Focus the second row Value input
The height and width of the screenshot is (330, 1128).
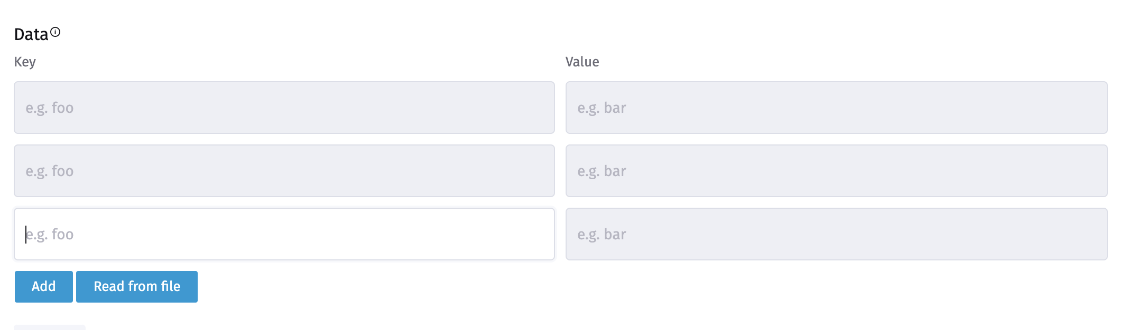click(x=836, y=171)
